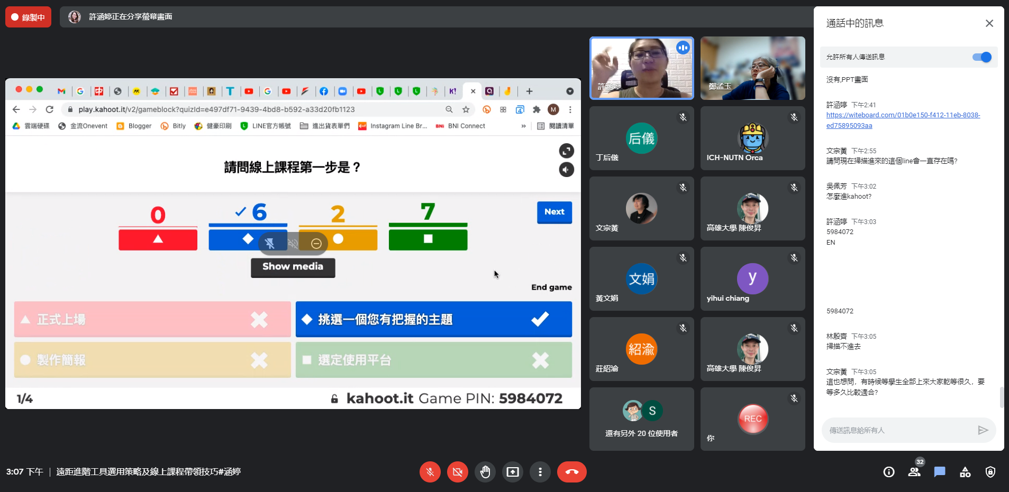Bookmark page with star icon

(x=466, y=109)
